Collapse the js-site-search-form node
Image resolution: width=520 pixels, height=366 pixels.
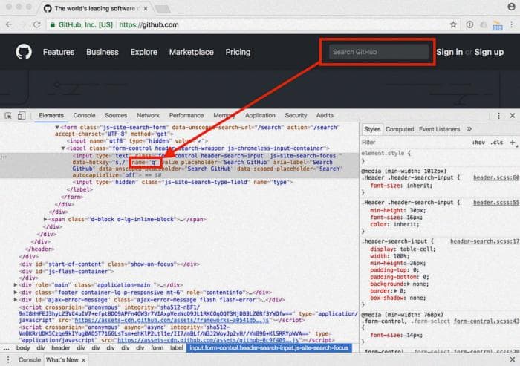57,127
